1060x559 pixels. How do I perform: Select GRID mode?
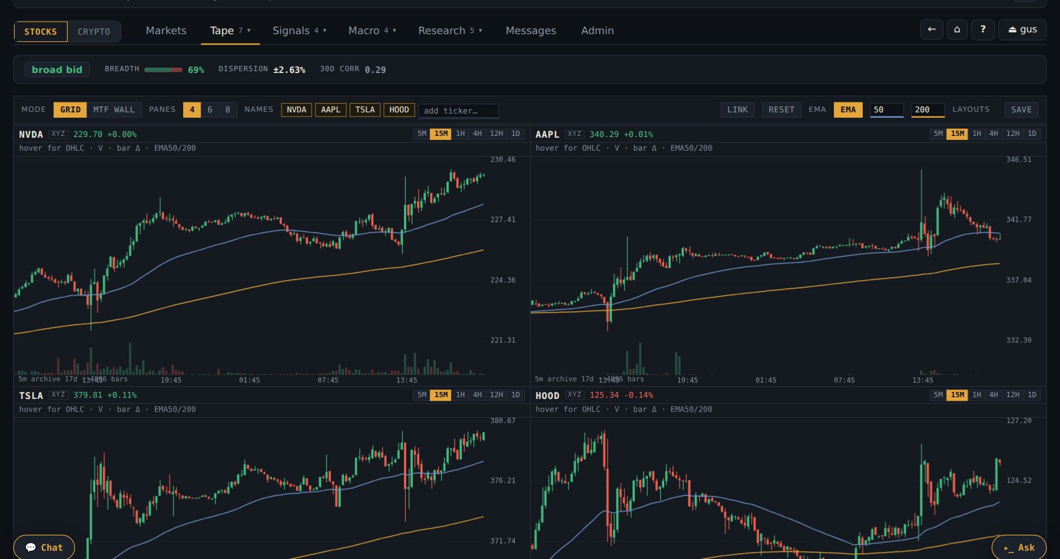point(70,109)
